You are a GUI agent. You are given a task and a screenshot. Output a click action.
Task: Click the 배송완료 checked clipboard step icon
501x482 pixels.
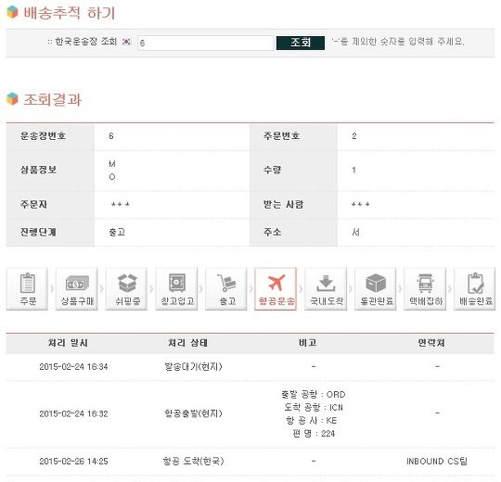[475, 289]
